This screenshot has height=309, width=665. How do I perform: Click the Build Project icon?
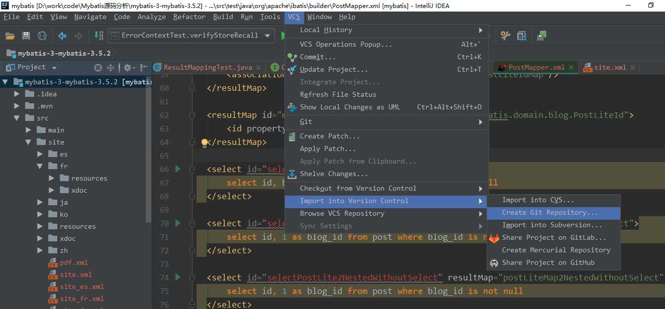point(99,36)
